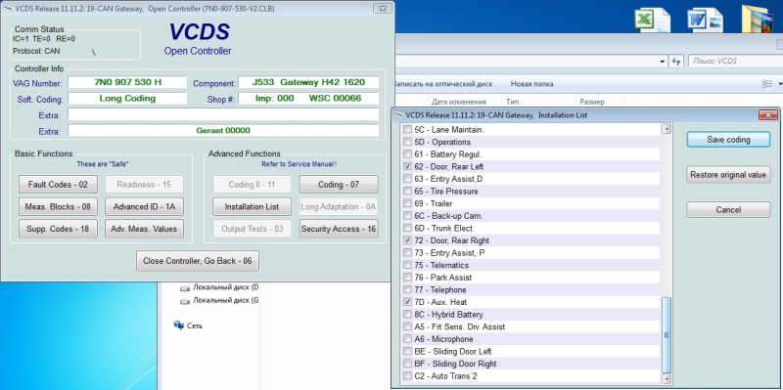Click the Extra field showing Geraet 00000
This screenshot has height=390, width=783.
pyautogui.click(x=223, y=131)
